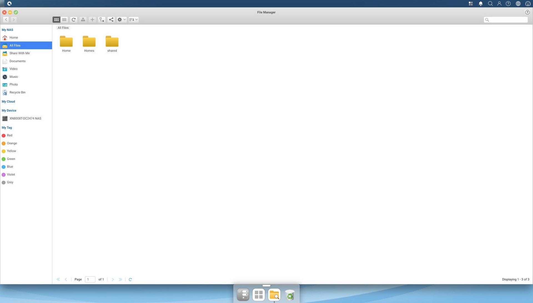
Task: Click the share toolbar icon
Action: pyautogui.click(x=111, y=19)
